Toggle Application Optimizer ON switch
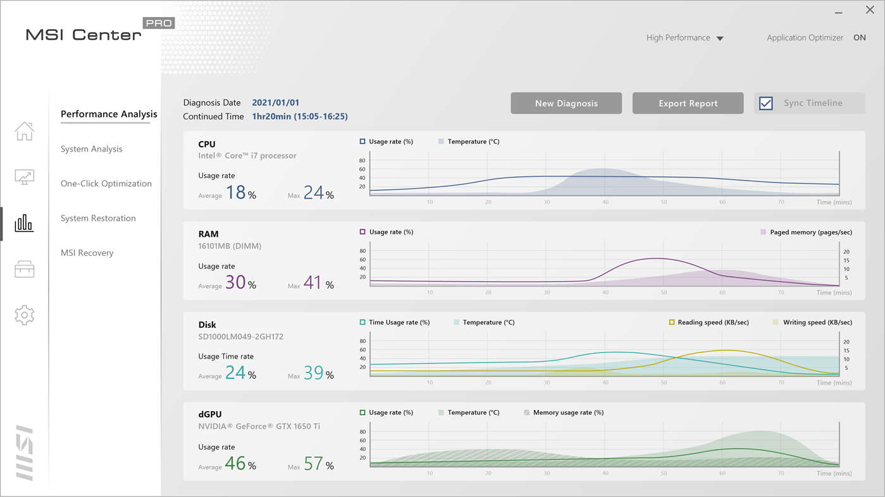The image size is (885, 497). tap(859, 38)
